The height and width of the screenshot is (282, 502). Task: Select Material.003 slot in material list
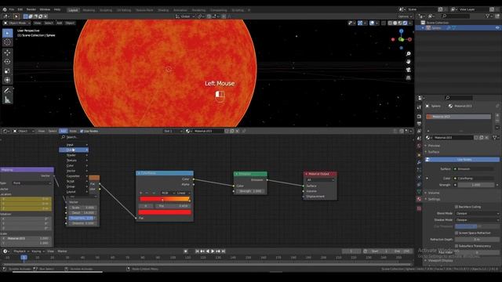458,117
